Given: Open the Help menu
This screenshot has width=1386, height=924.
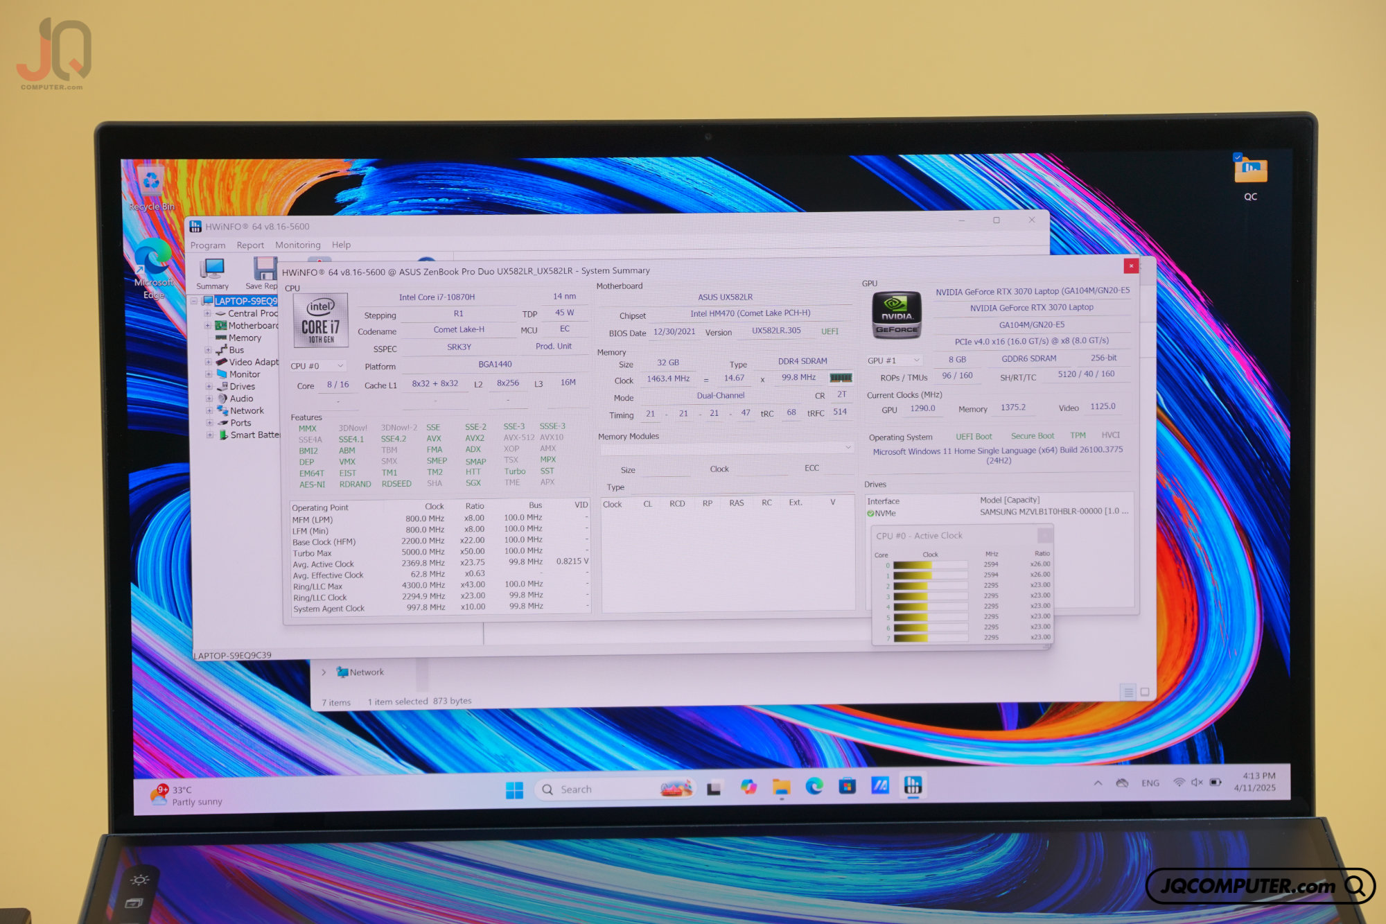Looking at the screenshot, I should tap(341, 245).
